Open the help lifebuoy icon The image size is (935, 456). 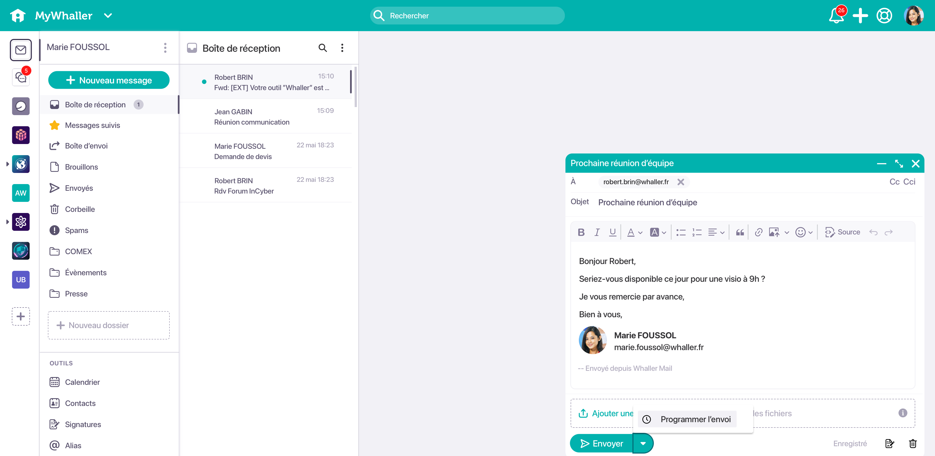click(884, 16)
